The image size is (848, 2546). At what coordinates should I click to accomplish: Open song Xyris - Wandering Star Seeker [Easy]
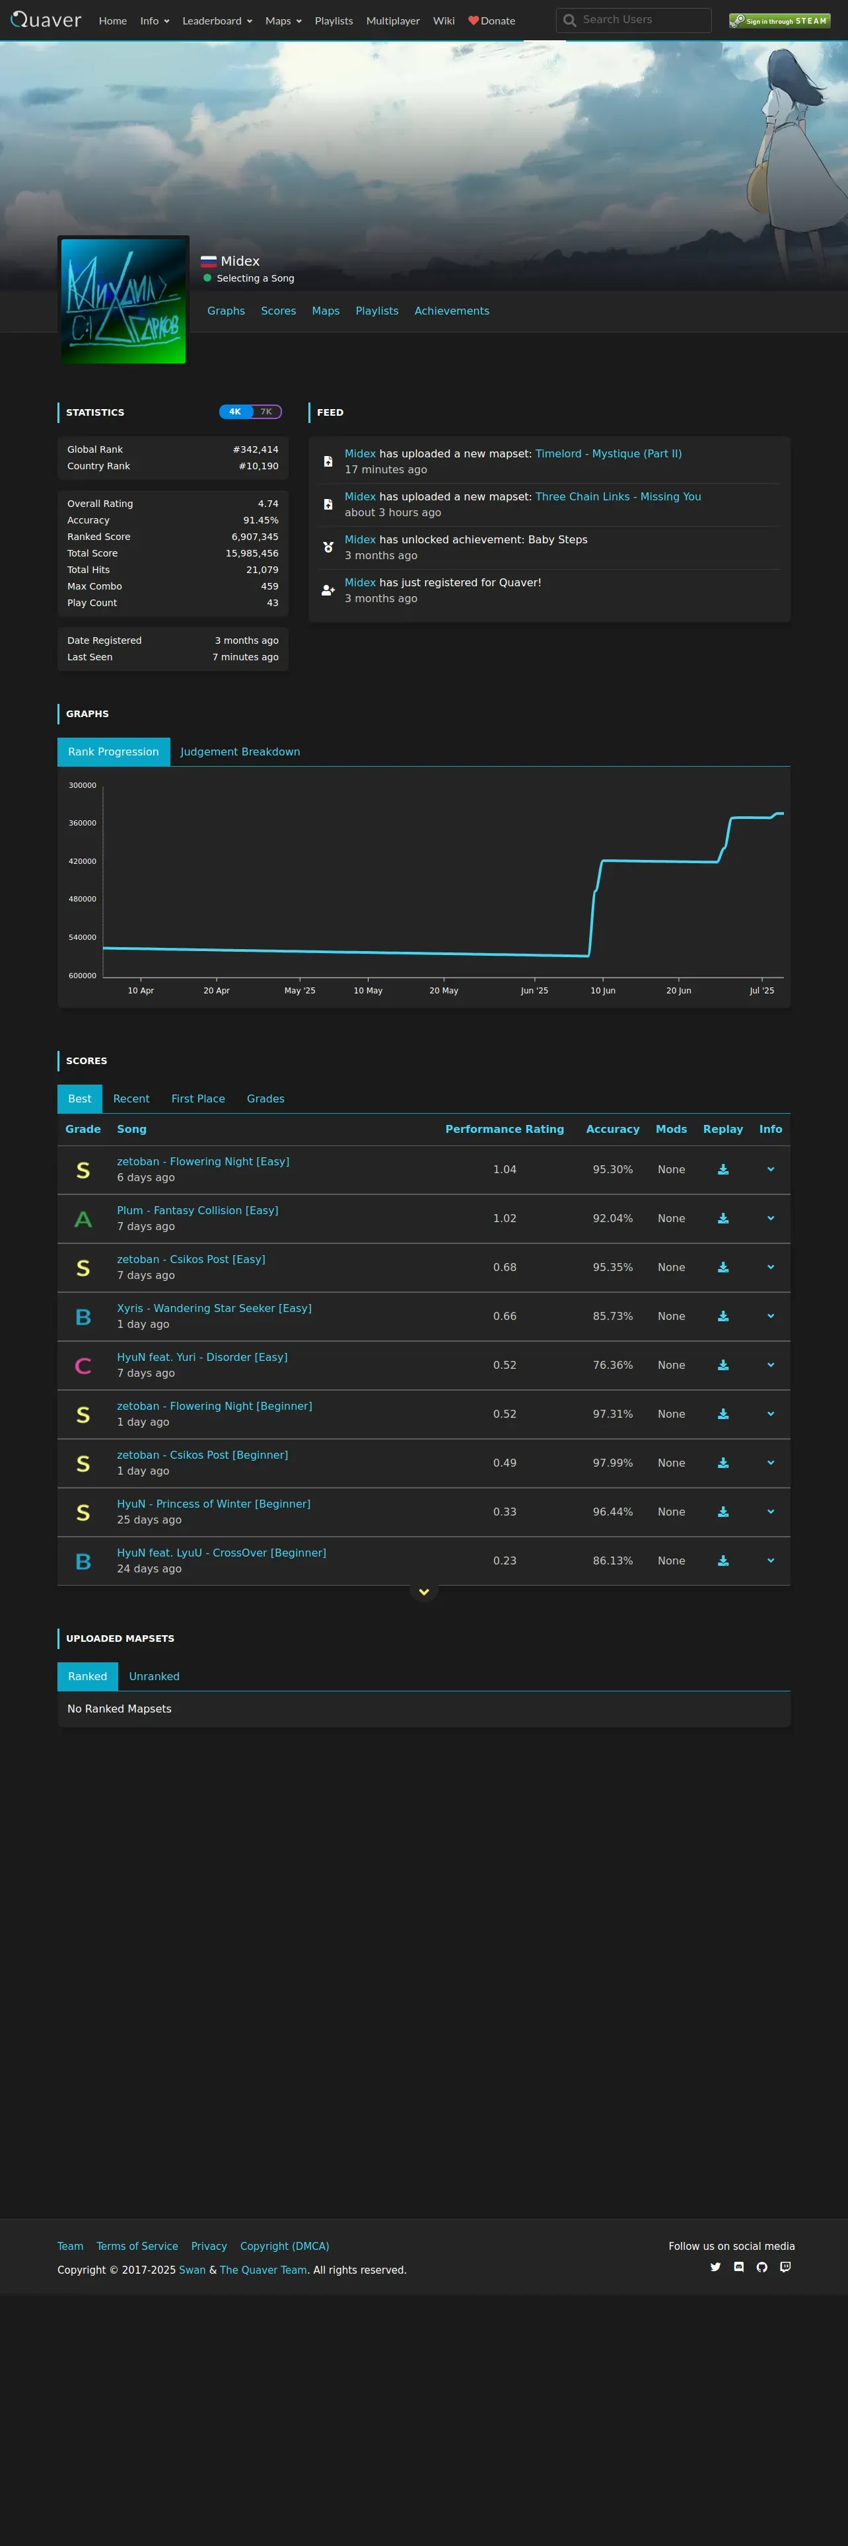pyautogui.click(x=214, y=1309)
